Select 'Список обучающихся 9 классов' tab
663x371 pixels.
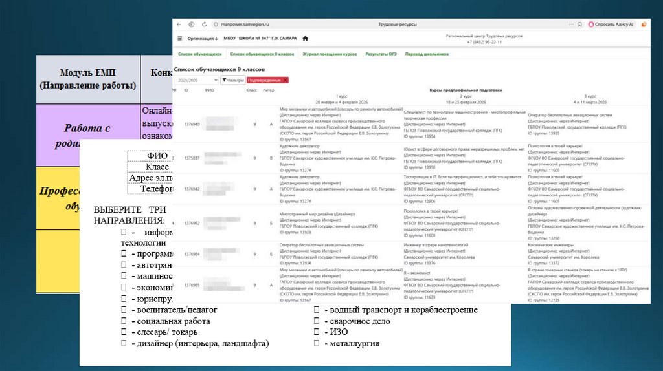(262, 54)
